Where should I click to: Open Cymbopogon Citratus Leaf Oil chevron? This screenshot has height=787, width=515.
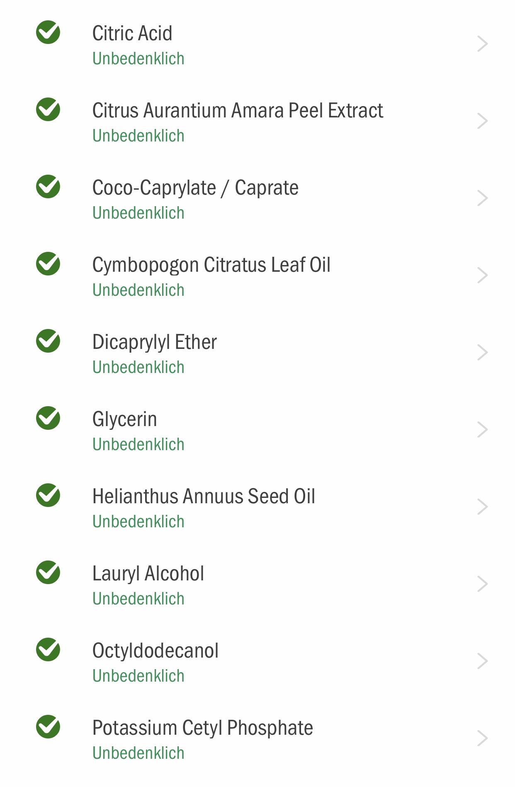click(482, 275)
